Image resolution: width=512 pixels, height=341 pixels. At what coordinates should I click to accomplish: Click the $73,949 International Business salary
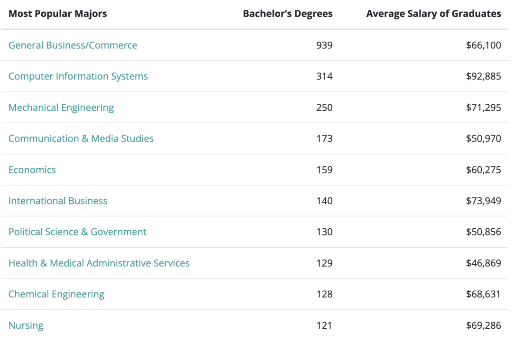pos(483,201)
